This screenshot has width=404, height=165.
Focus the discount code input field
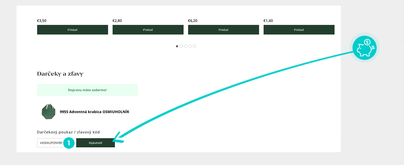(x=50, y=143)
